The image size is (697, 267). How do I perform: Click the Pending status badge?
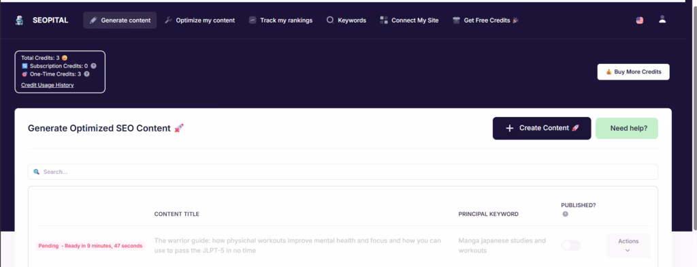coord(91,246)
